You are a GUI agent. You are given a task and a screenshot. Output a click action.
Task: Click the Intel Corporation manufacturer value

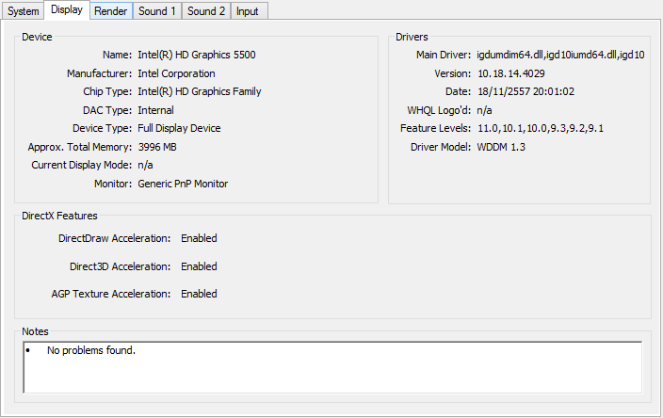[x=176, y=73]
